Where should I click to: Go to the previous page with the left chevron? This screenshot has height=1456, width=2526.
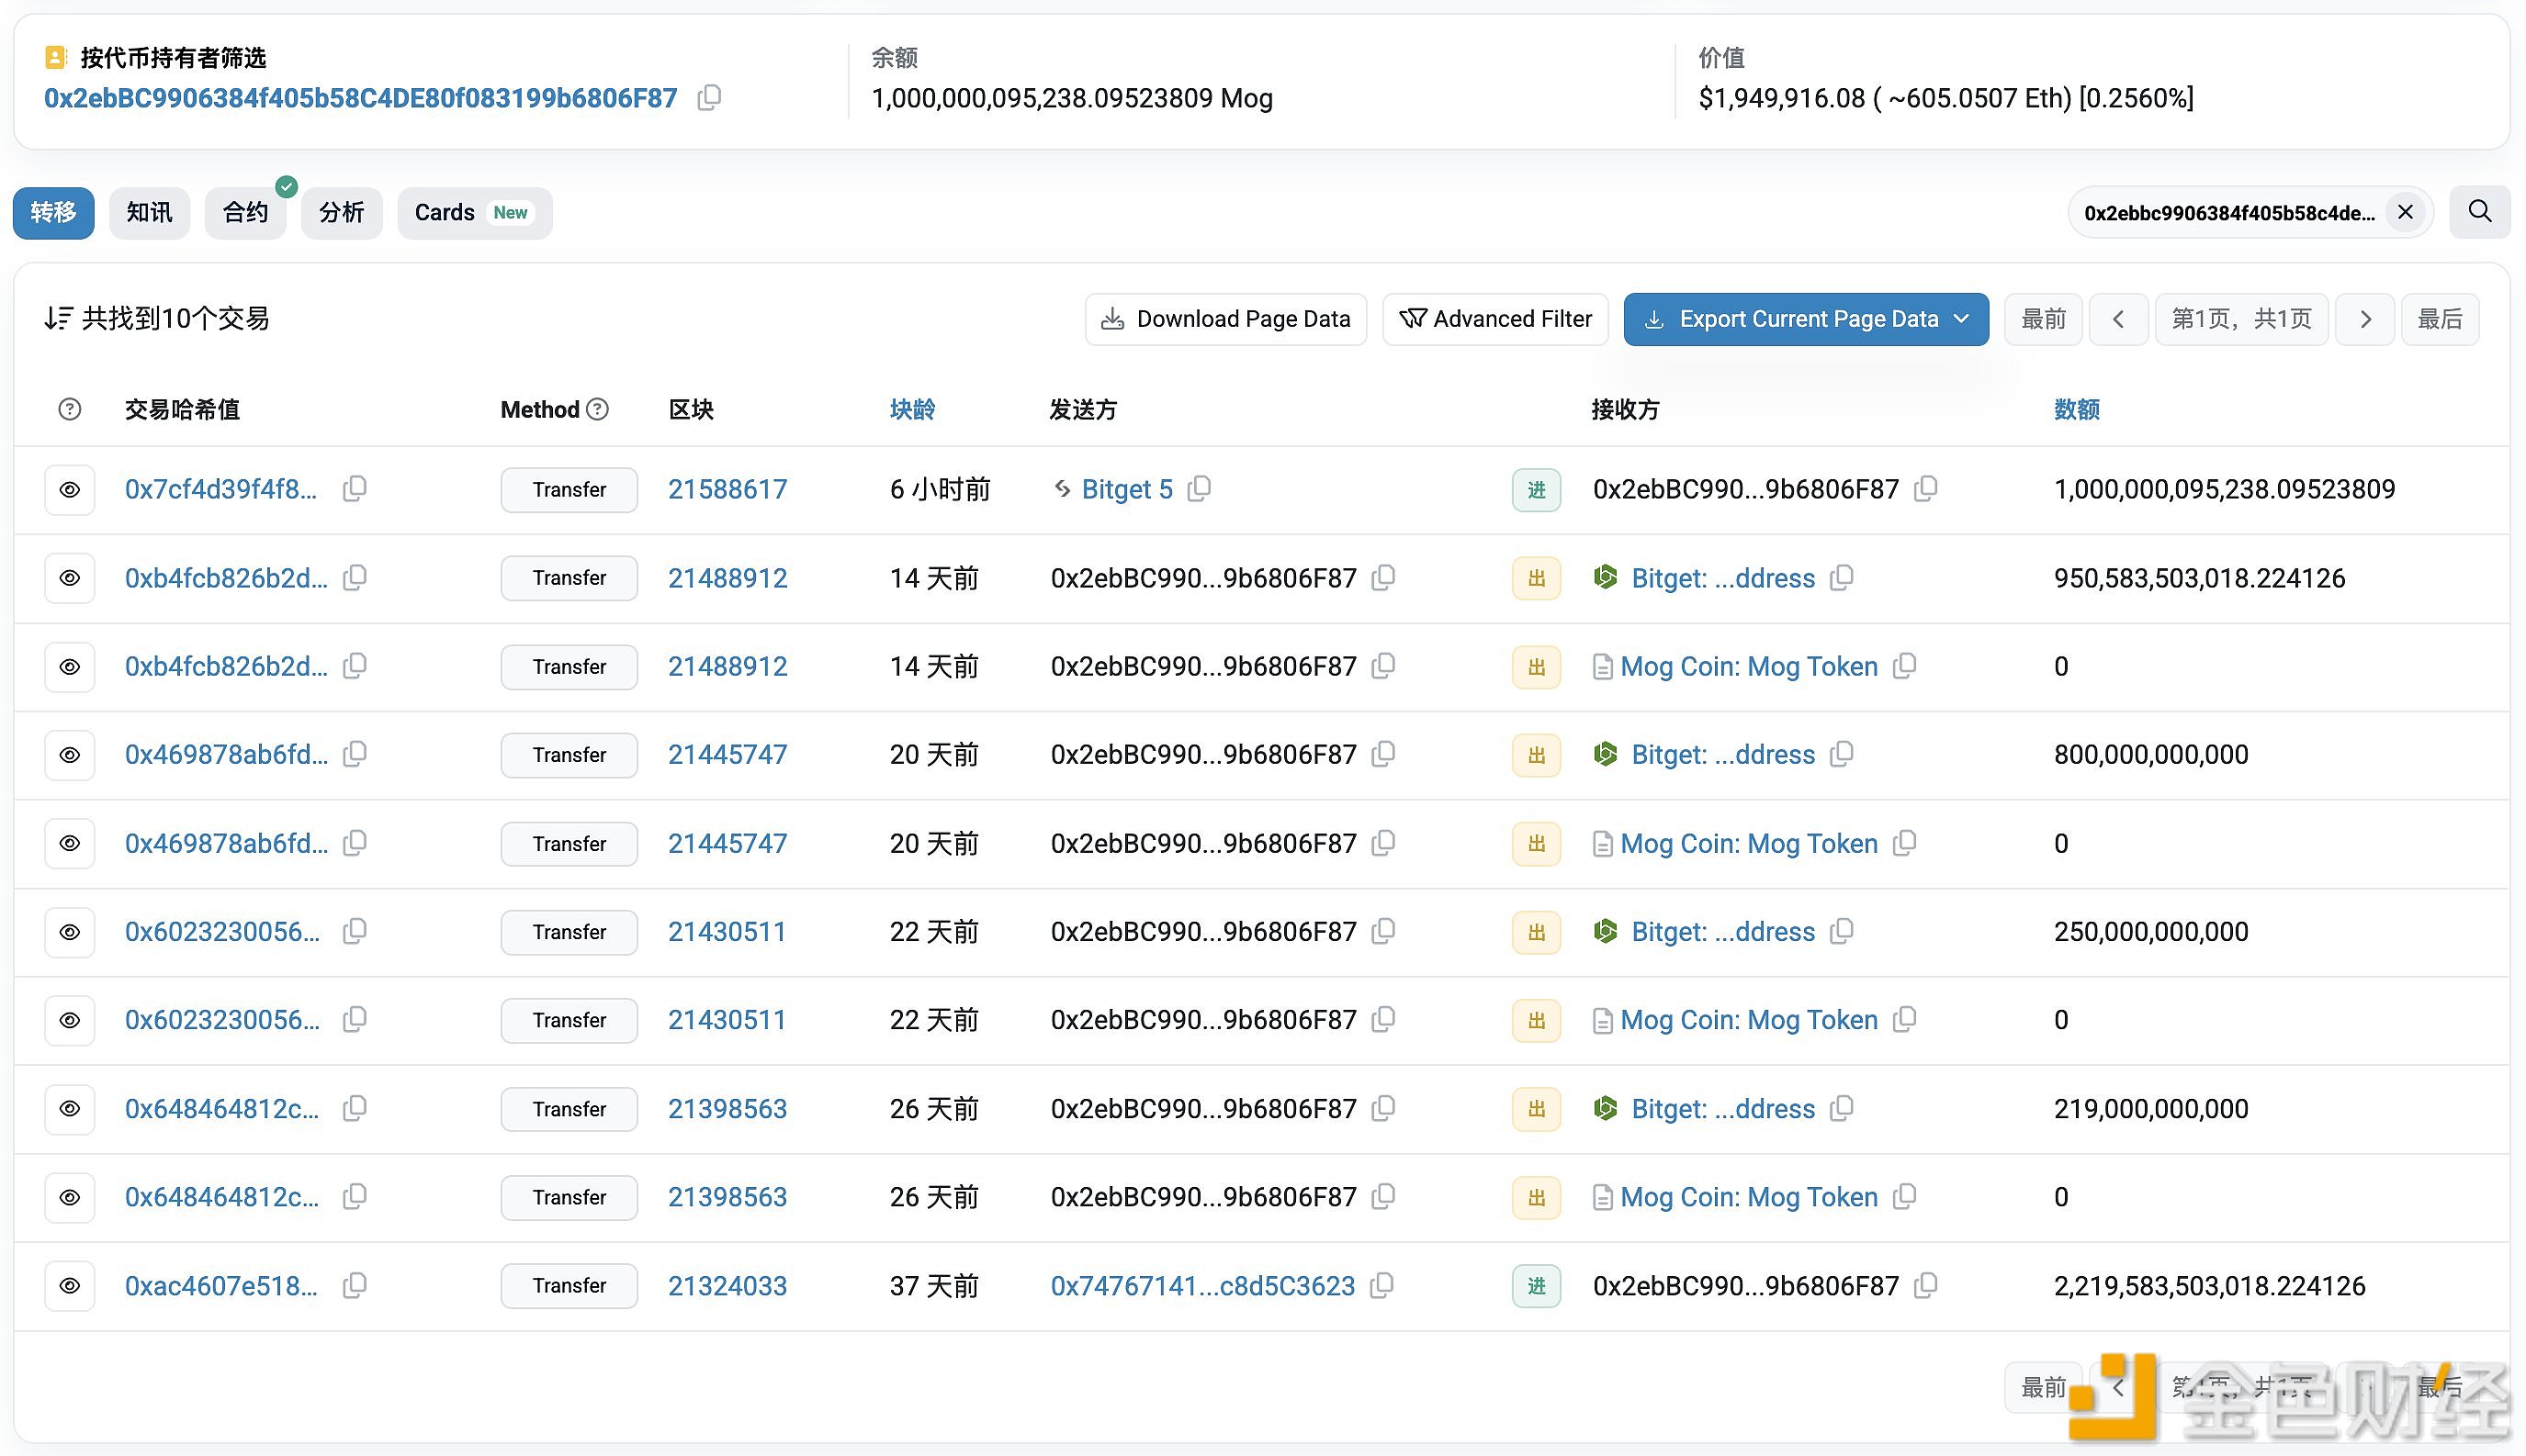tap(2118, 319)
